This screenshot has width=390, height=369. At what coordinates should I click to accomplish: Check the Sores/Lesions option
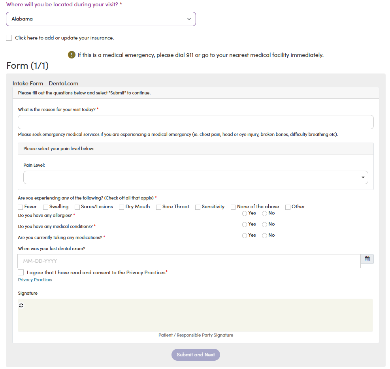point(77,207)
